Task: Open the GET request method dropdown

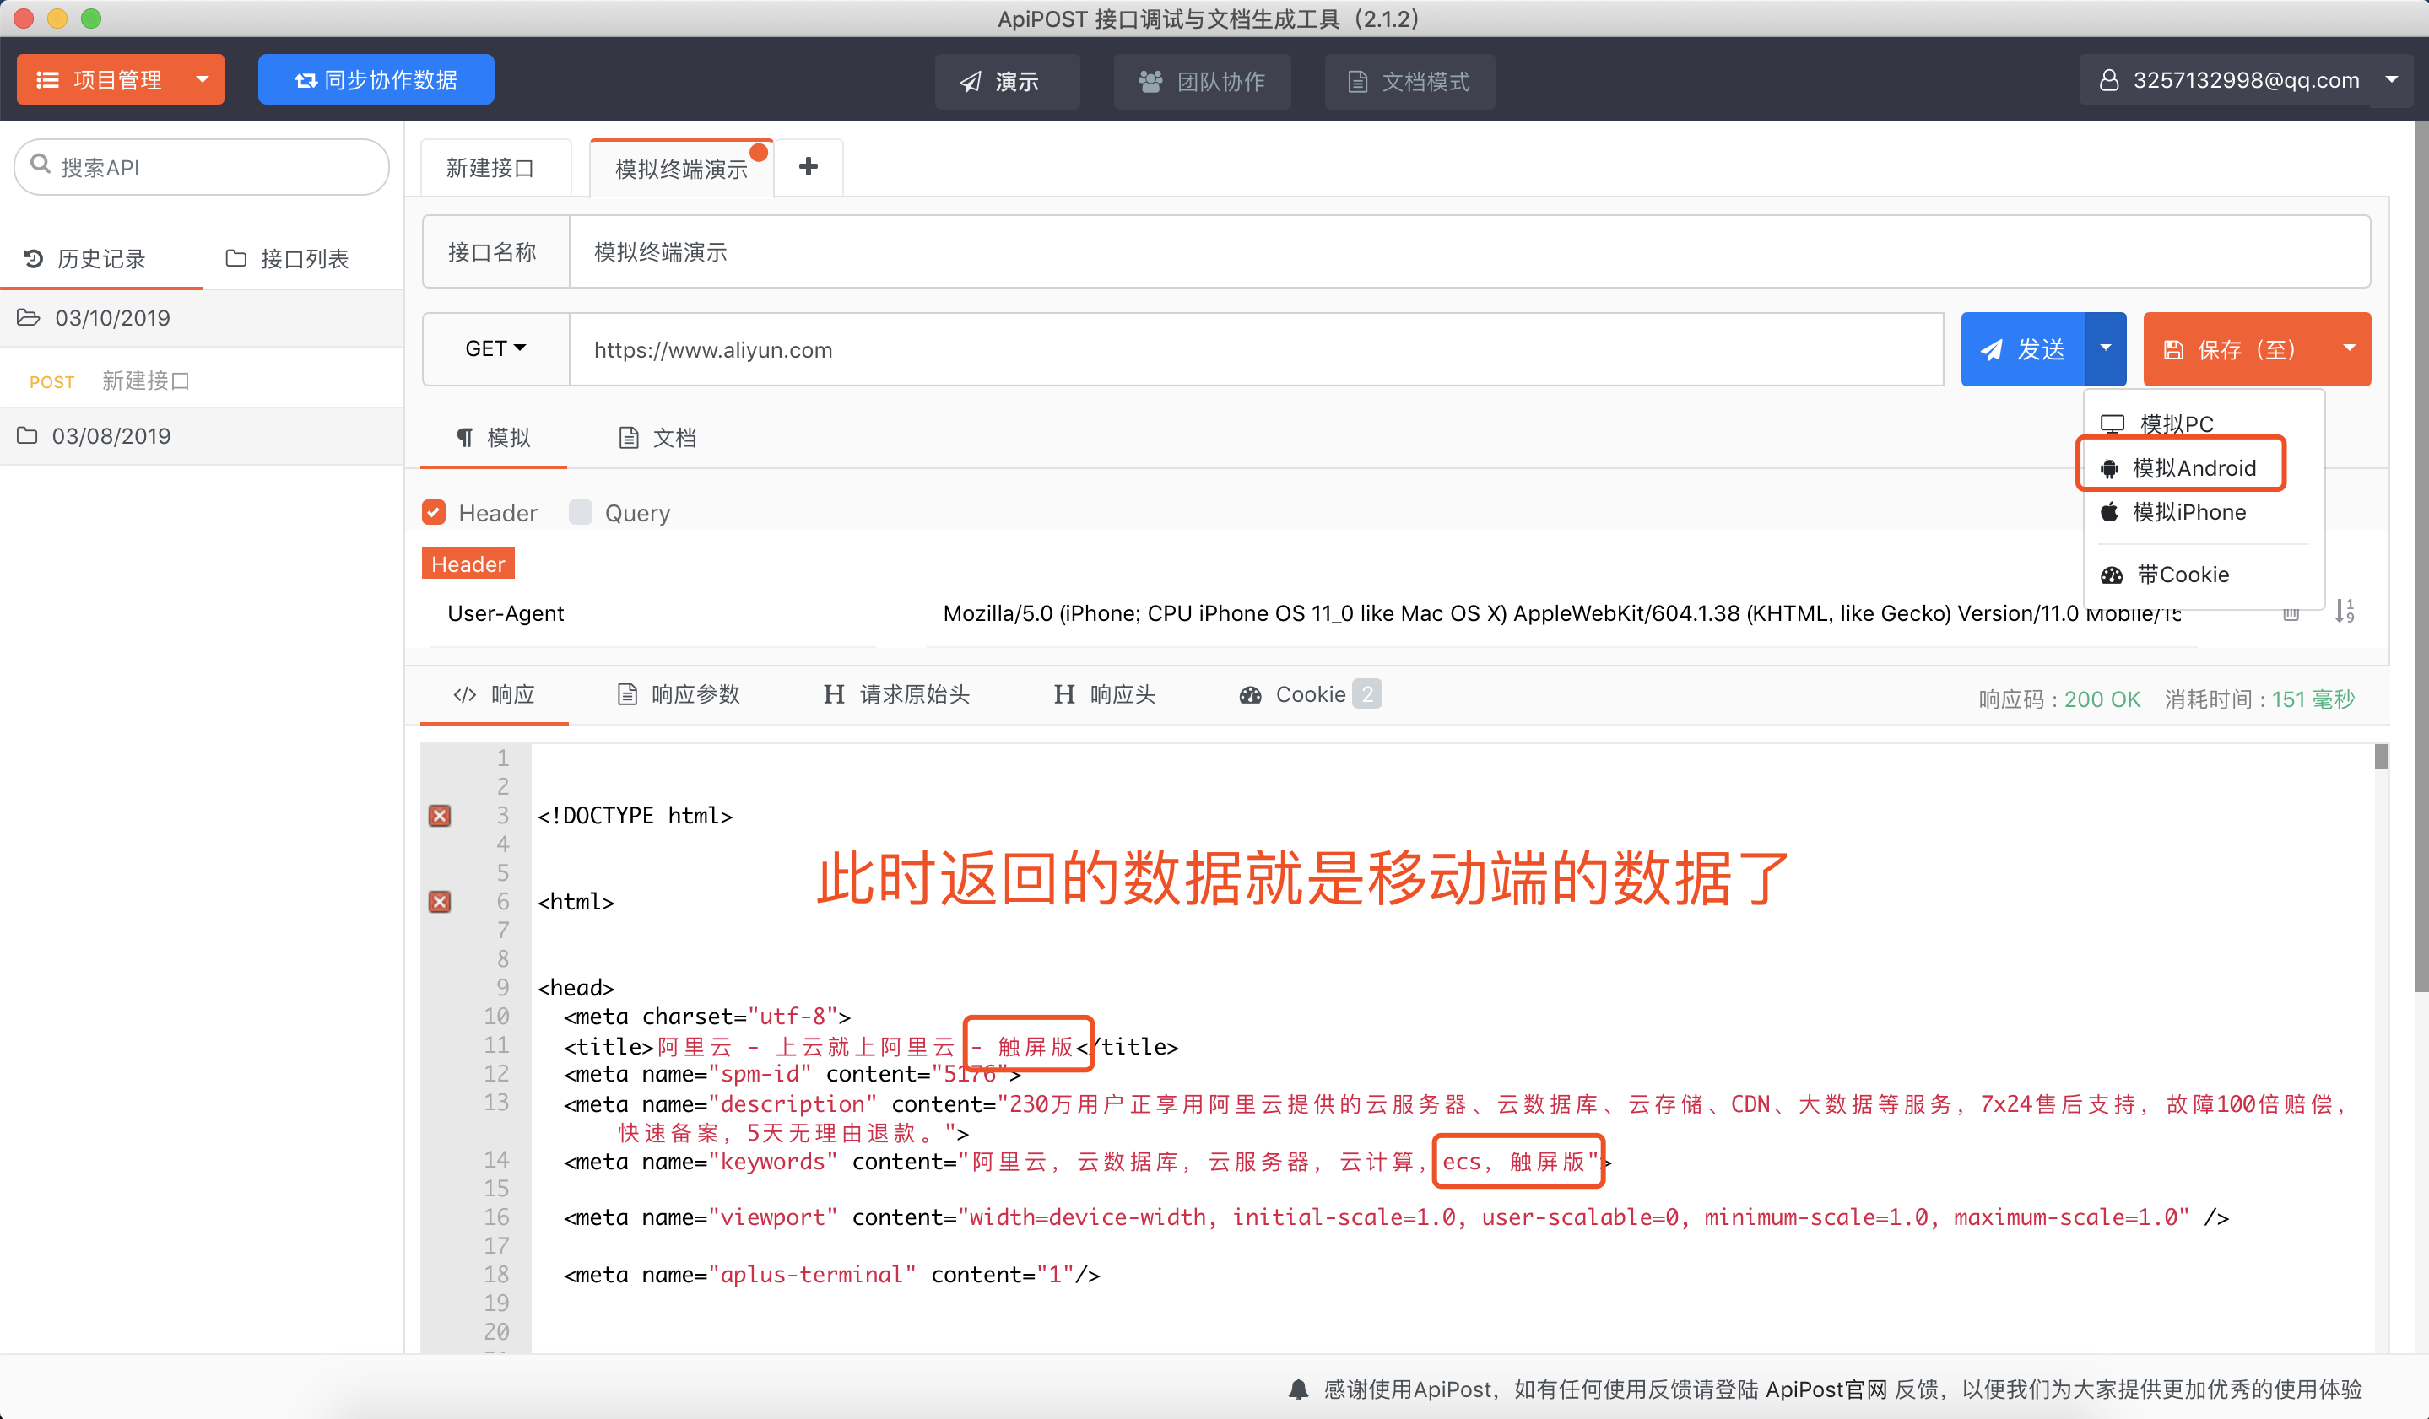Action: [x=495, y=348]
